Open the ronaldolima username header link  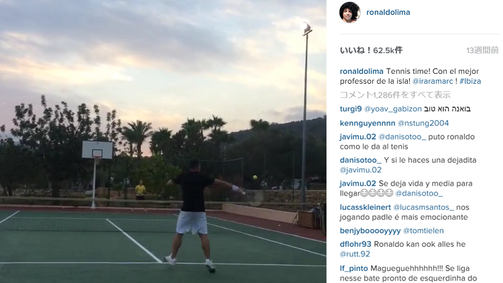coord(388,12)
